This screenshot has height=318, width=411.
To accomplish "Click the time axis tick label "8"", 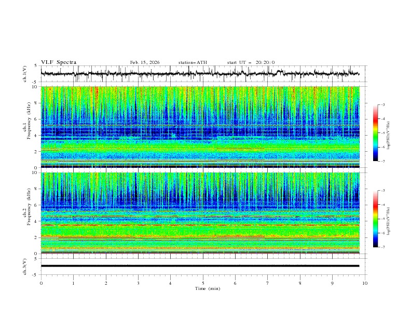I will pyautogui.click(x=300, y=283).
